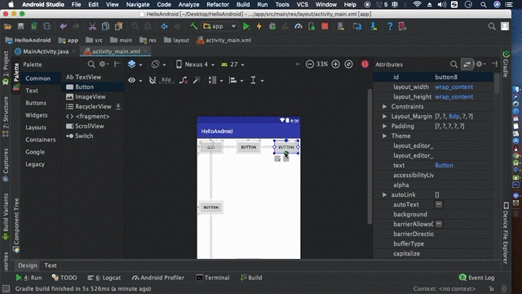The width and height of the screenshot is (522, 294).
Task: Open the Event Log panel
Action: 476,278
